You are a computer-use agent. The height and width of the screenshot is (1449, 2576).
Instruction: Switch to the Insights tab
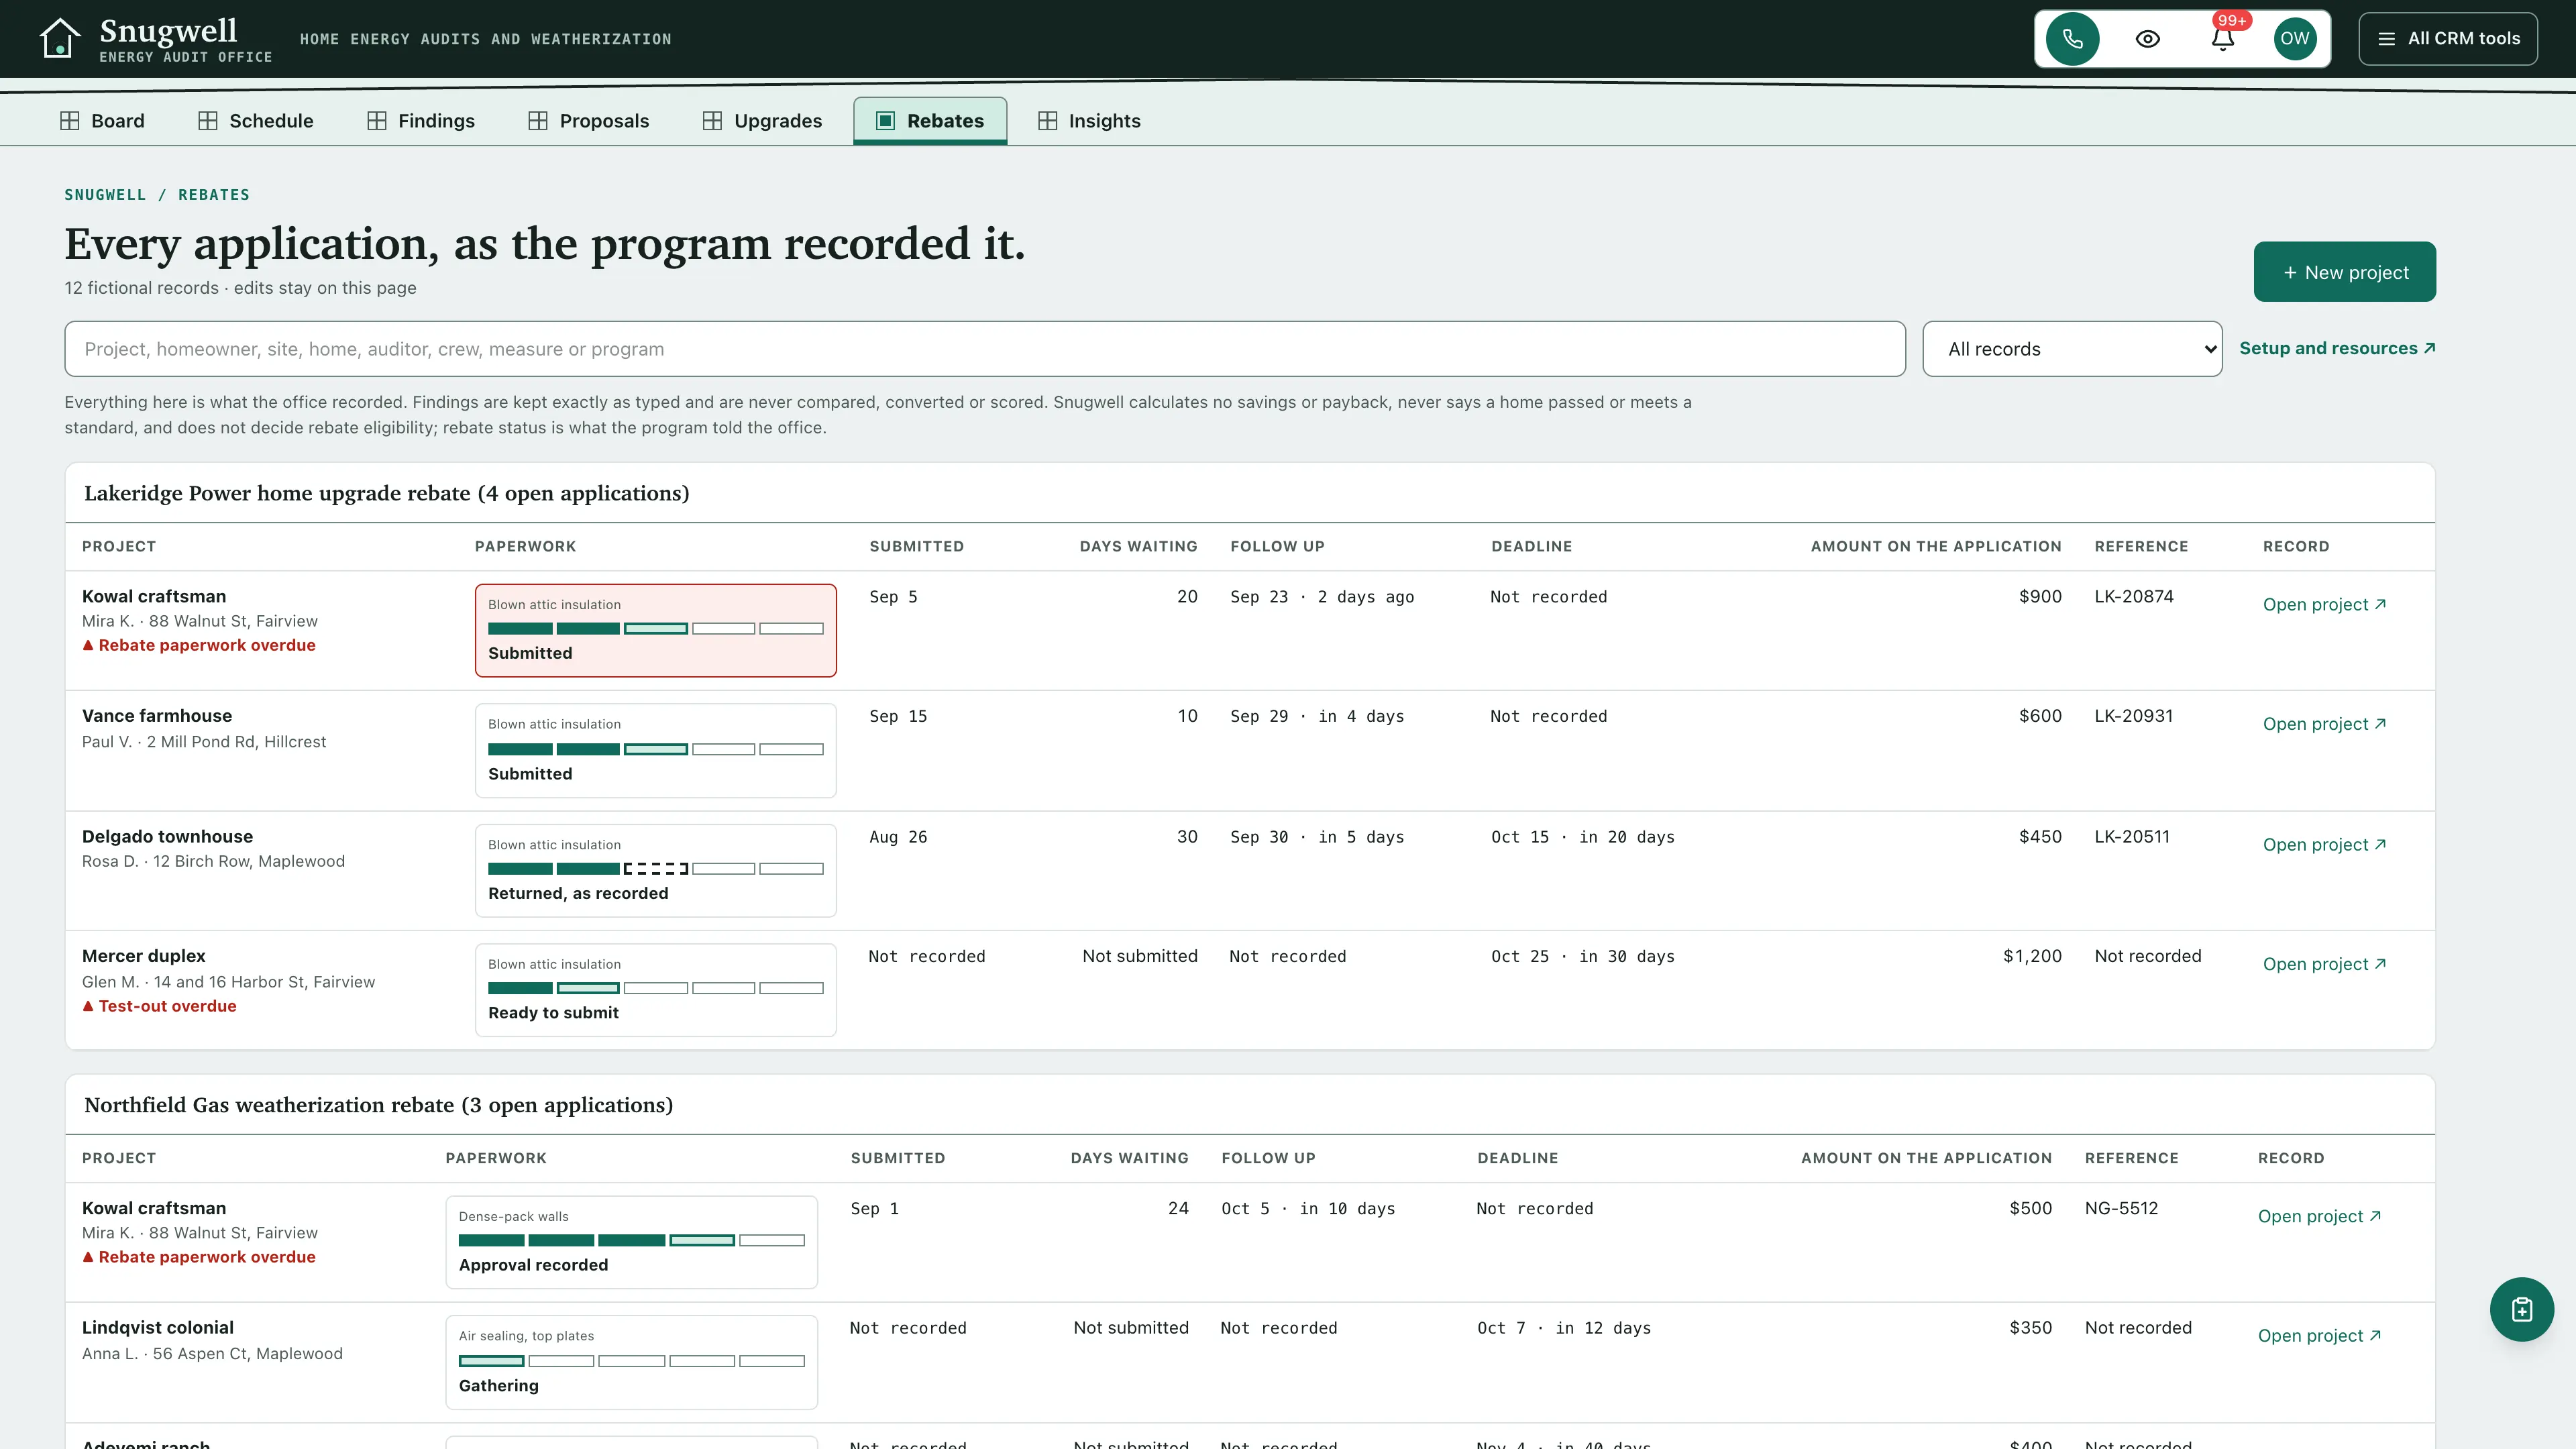1090,121
